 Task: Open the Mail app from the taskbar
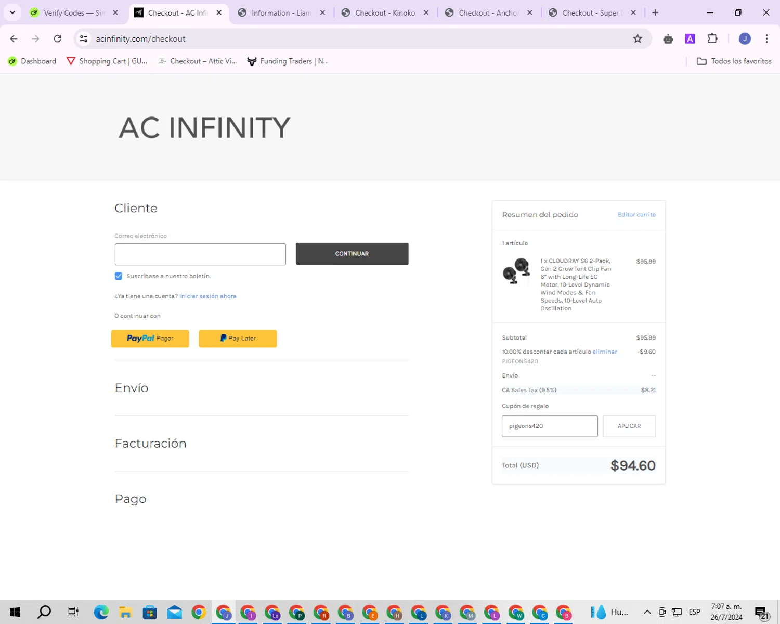coord(174,612)
